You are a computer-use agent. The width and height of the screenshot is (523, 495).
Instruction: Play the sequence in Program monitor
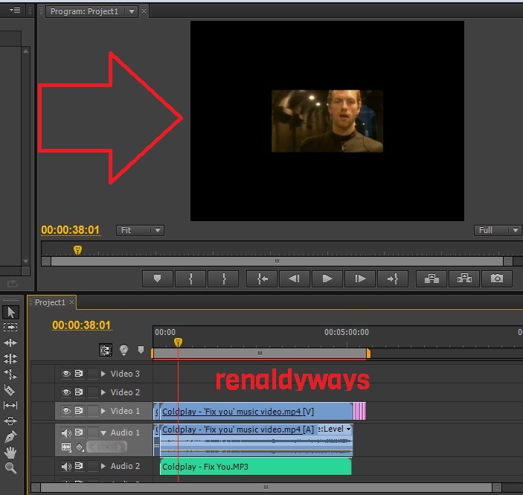click(x=327, y=278)
